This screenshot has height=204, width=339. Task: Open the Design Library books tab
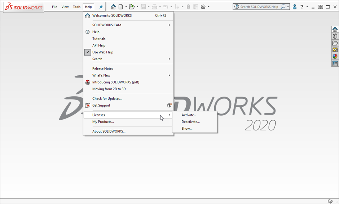(x=335, y=36)
